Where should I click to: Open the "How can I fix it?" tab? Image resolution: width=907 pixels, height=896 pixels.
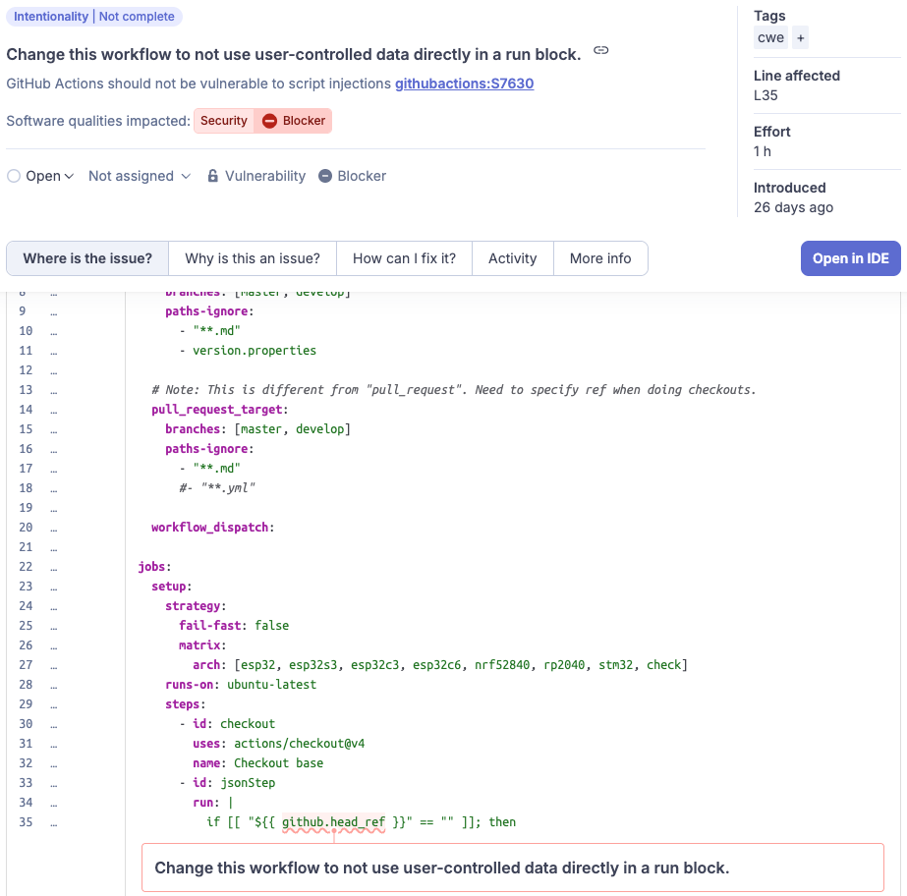pos(405,258)
